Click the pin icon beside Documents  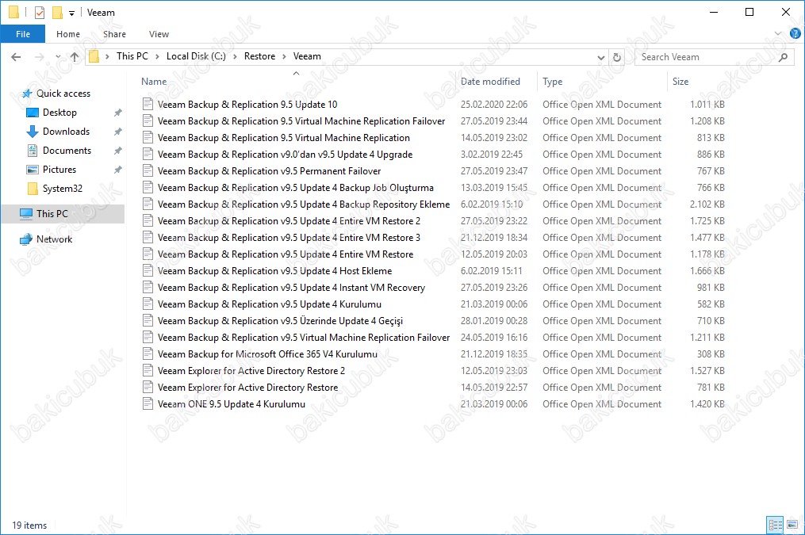tap(117, 151)
